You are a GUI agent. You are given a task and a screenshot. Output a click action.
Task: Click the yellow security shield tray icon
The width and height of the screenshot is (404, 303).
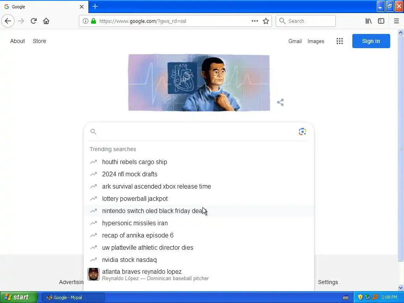[x=360, y=297]
